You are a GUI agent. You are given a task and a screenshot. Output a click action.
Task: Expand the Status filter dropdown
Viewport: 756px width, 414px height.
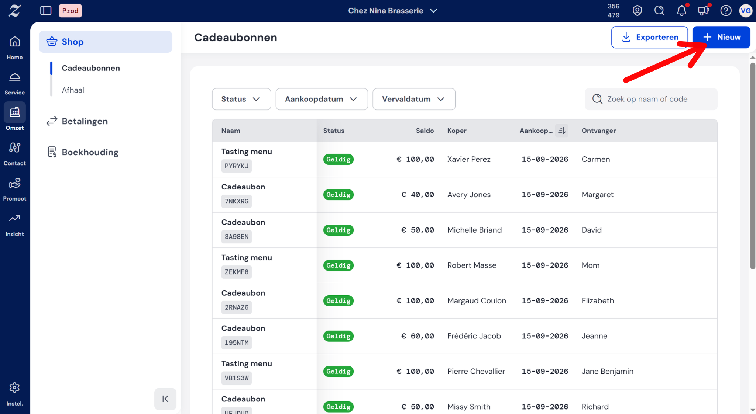(x=241, y=99)
